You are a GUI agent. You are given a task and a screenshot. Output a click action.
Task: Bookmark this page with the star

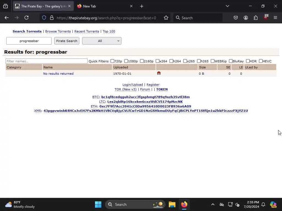coord(166,18)
